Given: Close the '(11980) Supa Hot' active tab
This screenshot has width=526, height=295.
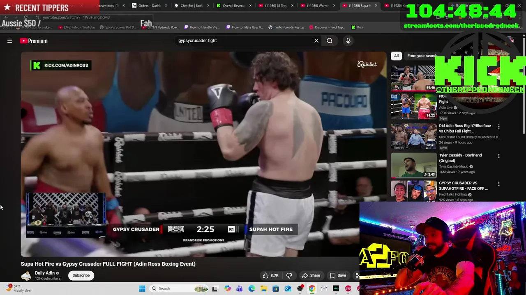Looking at the screenshot, I should tap(376, 6).
